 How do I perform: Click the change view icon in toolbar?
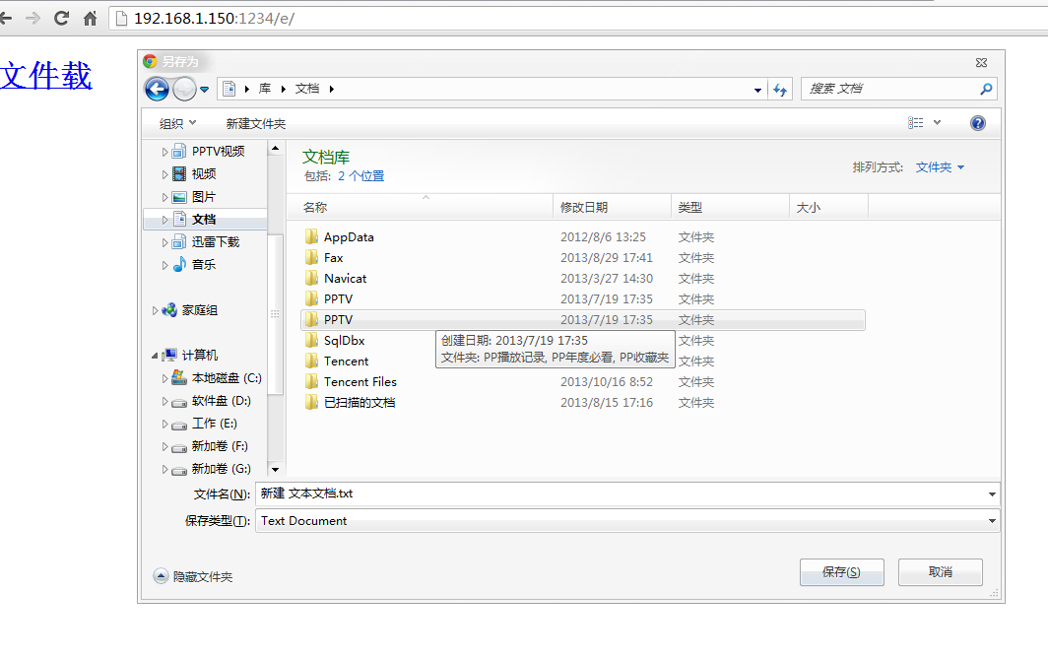pyautogui.click(x=916, y=123)
